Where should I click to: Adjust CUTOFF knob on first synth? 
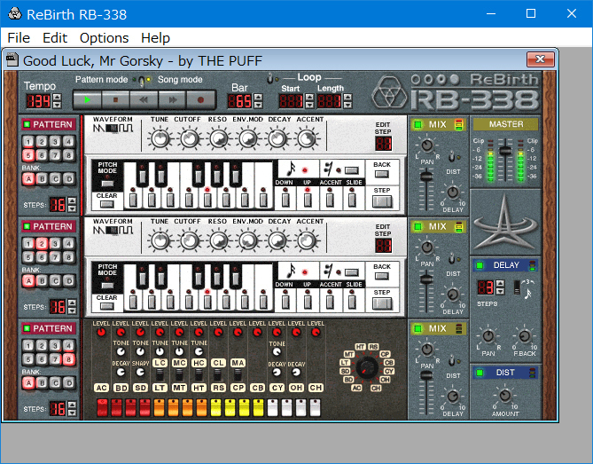point(190,138)
